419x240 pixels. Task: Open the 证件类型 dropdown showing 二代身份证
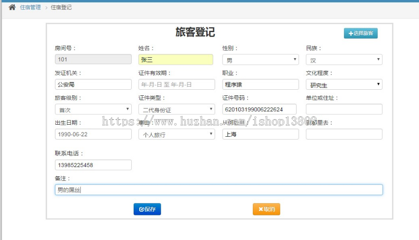pos(176,109)
